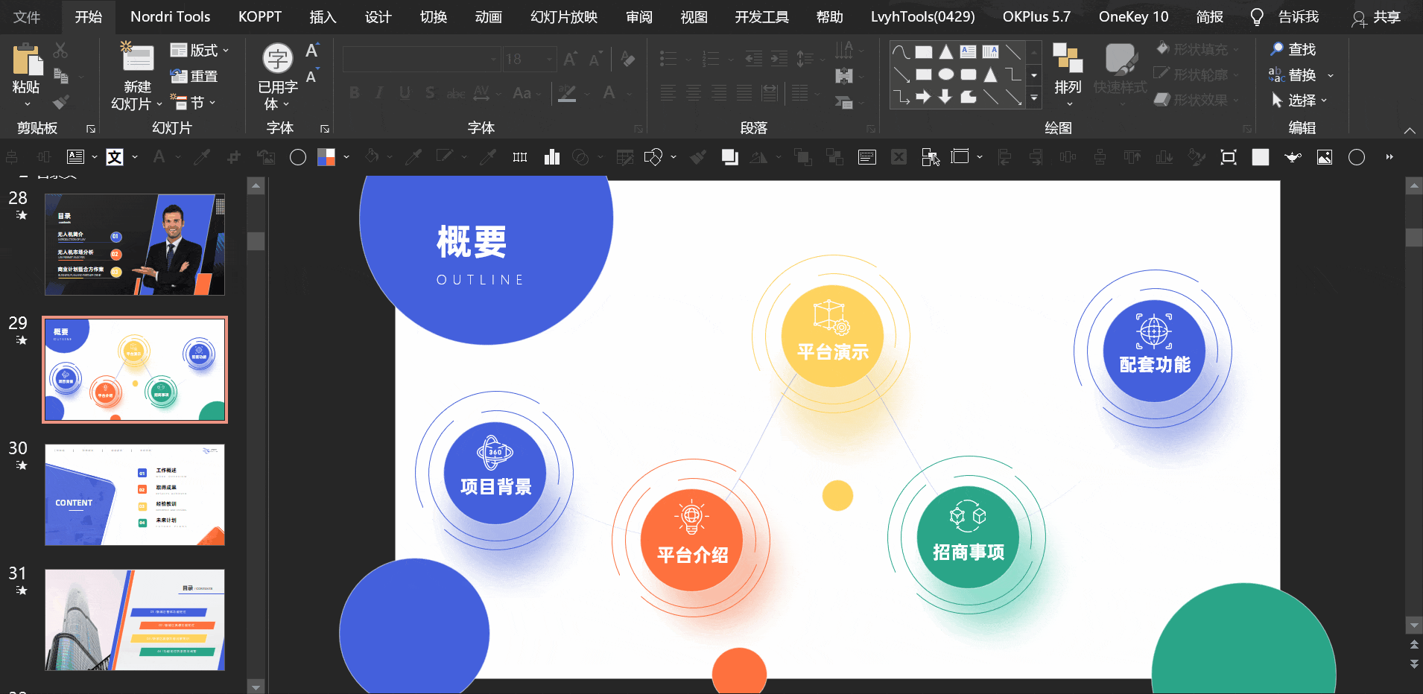Select the text box shape in the shapes gallery
The width and height of the screenshot is (1423, 694).
pos(968,52)
